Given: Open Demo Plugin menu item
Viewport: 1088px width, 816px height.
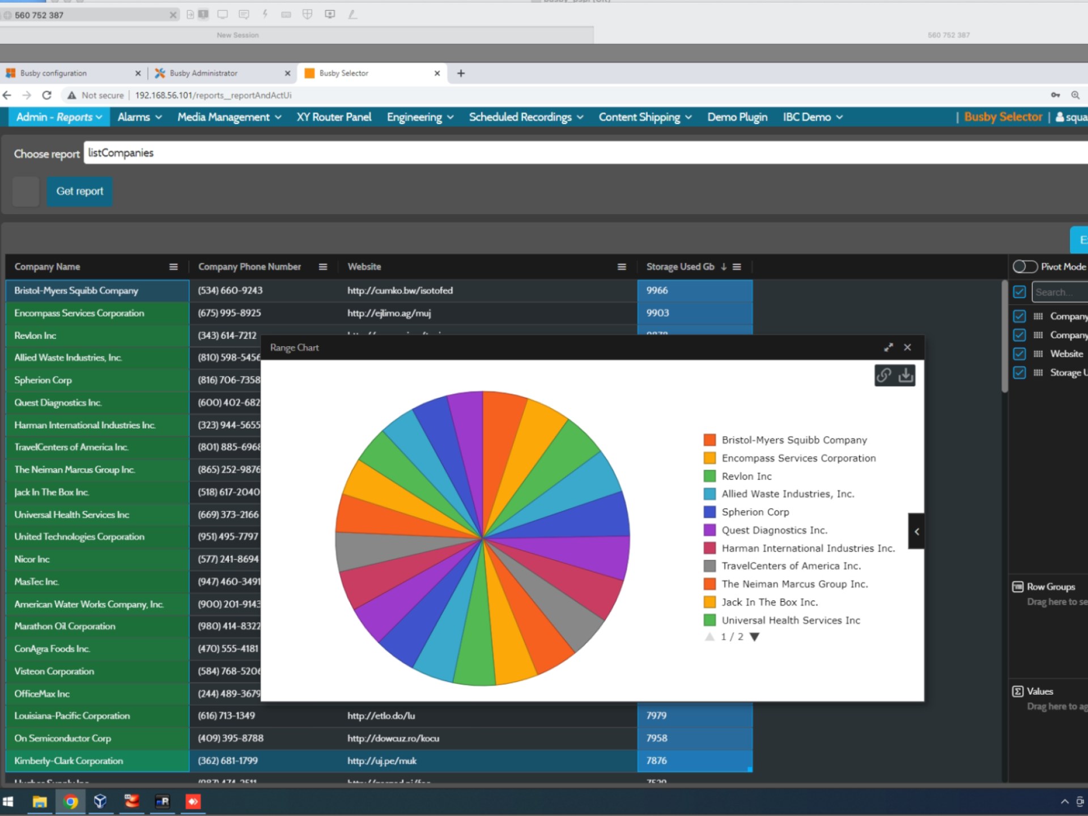Looking at the screenshot, I should pos(737,117).
